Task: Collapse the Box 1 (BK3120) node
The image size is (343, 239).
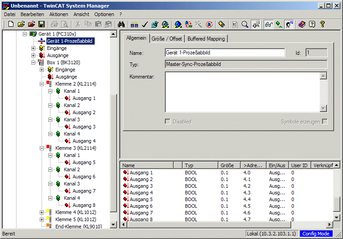Action: pos(33,62)
